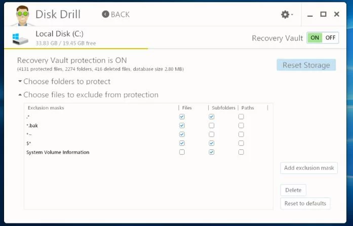The image size is (353, 226).
Task: Close the Disk Drill window
Action: click(x=337, y=14)
